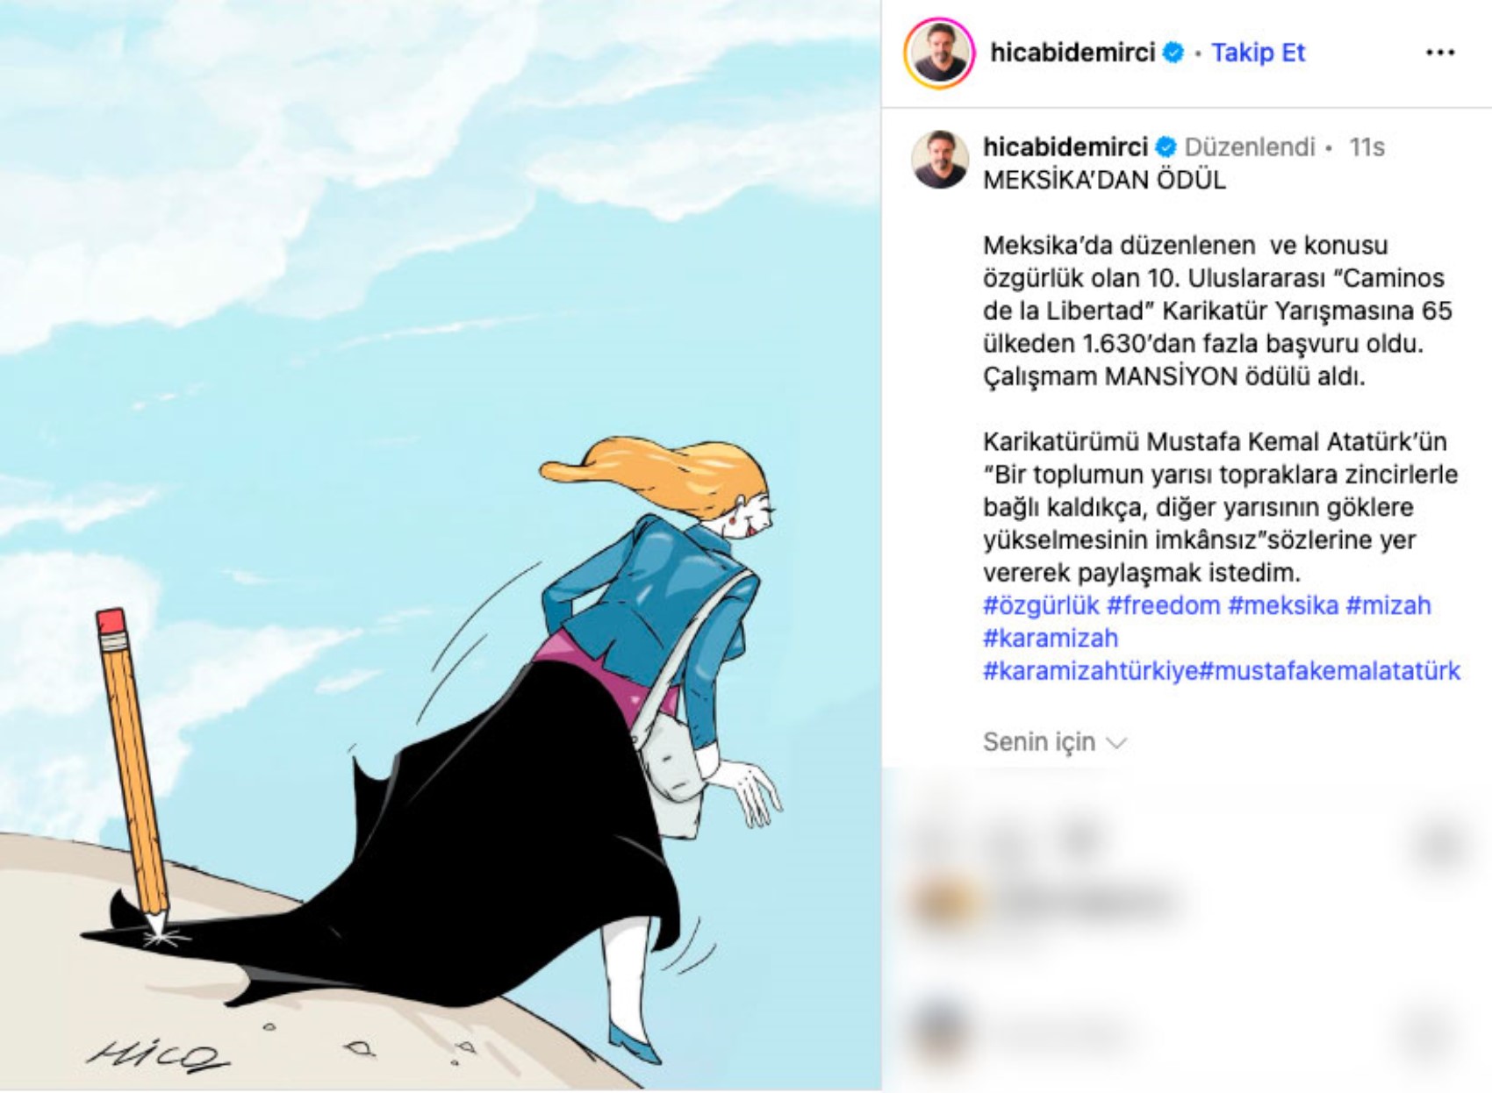Click the verified badge beside the header username

[x=1173, y=54]
